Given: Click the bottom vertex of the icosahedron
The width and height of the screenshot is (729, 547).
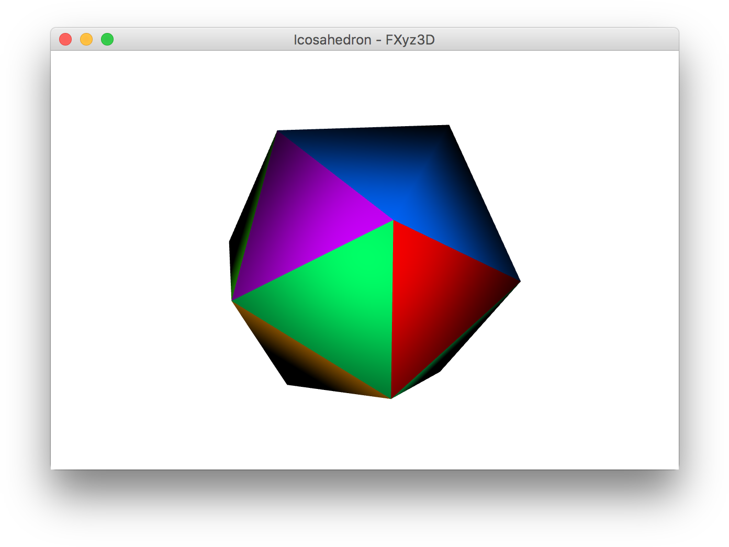Looking at the screenshot, I should [x=390, y=397].
